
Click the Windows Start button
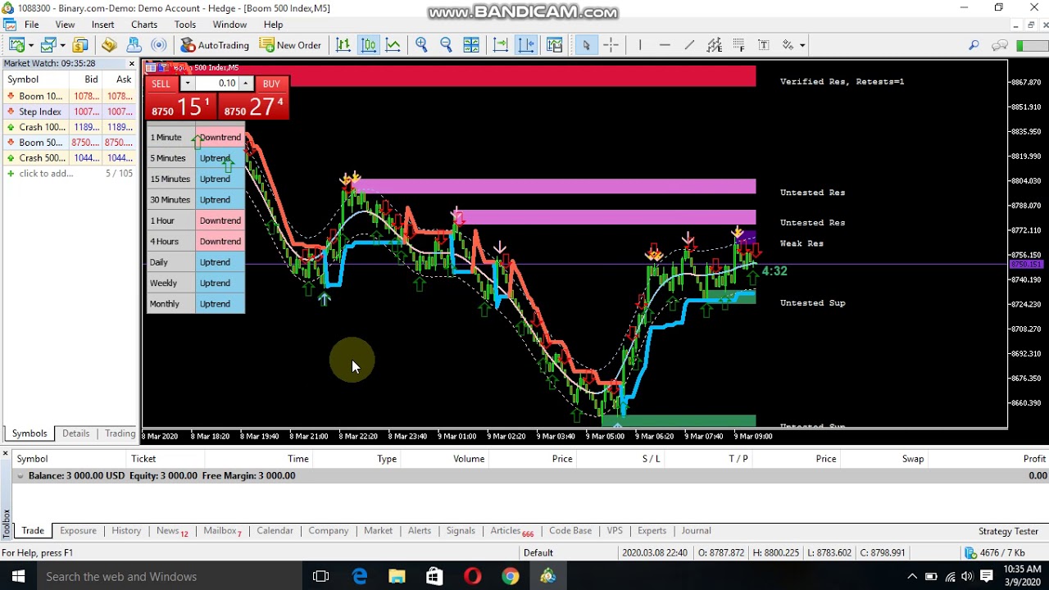17,576
